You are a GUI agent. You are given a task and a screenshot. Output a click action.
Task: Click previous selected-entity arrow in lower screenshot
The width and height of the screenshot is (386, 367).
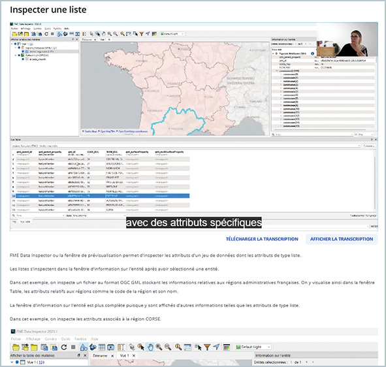[306, 362]
